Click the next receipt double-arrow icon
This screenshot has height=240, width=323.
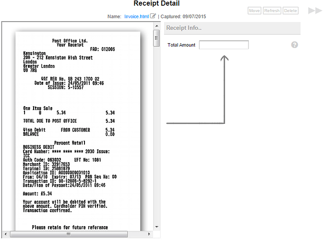[315, 10]
